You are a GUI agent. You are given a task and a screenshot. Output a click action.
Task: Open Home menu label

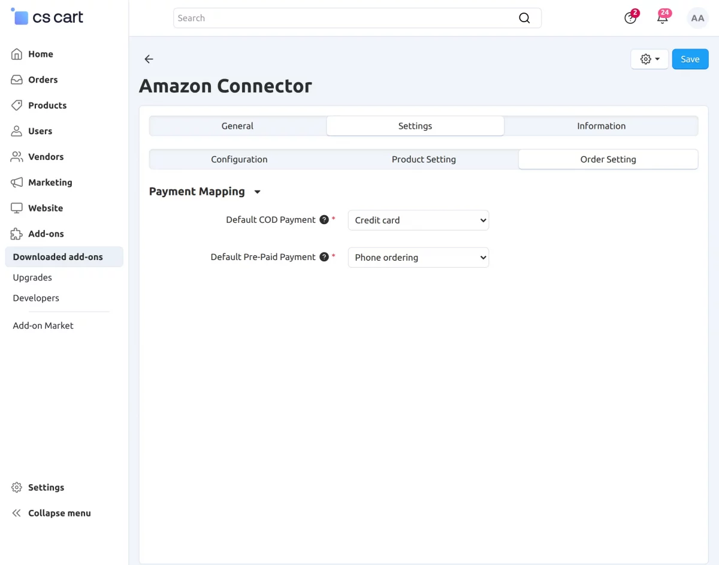tap(41, 54)
